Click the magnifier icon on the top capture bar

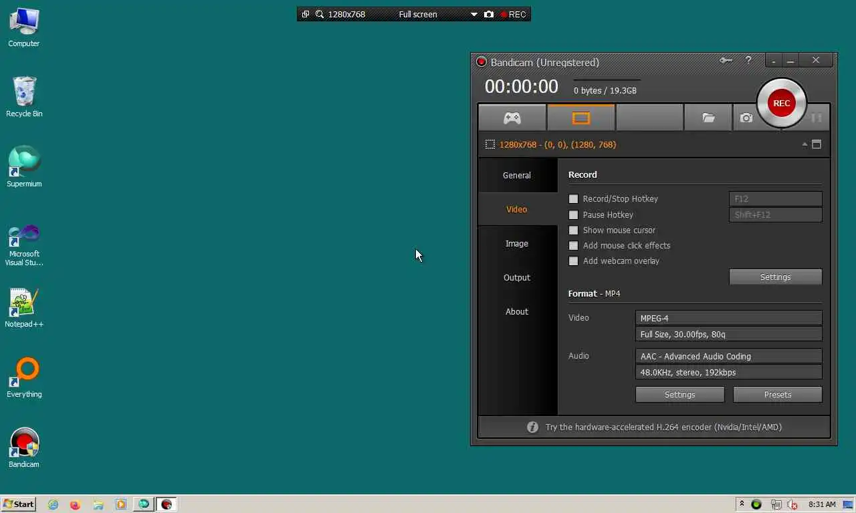pos(320,14)
